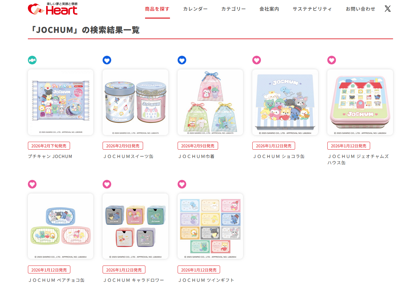
Task: Click the JOCHUM ジェオチャムズハウス缶 title link
Action: (358, 160)
